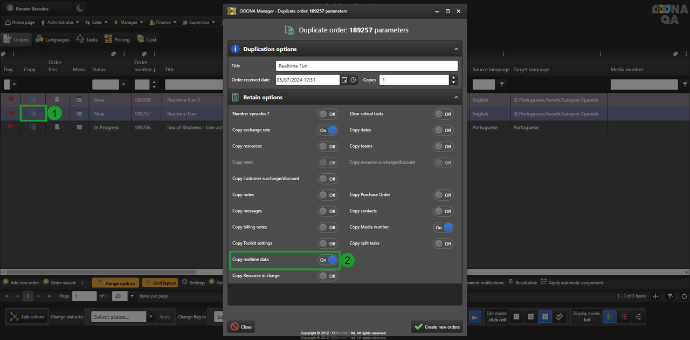The height and width of the screenshot is (340, 690).
Task: Enable the Copy resources toggle
Action: (328, 146)
